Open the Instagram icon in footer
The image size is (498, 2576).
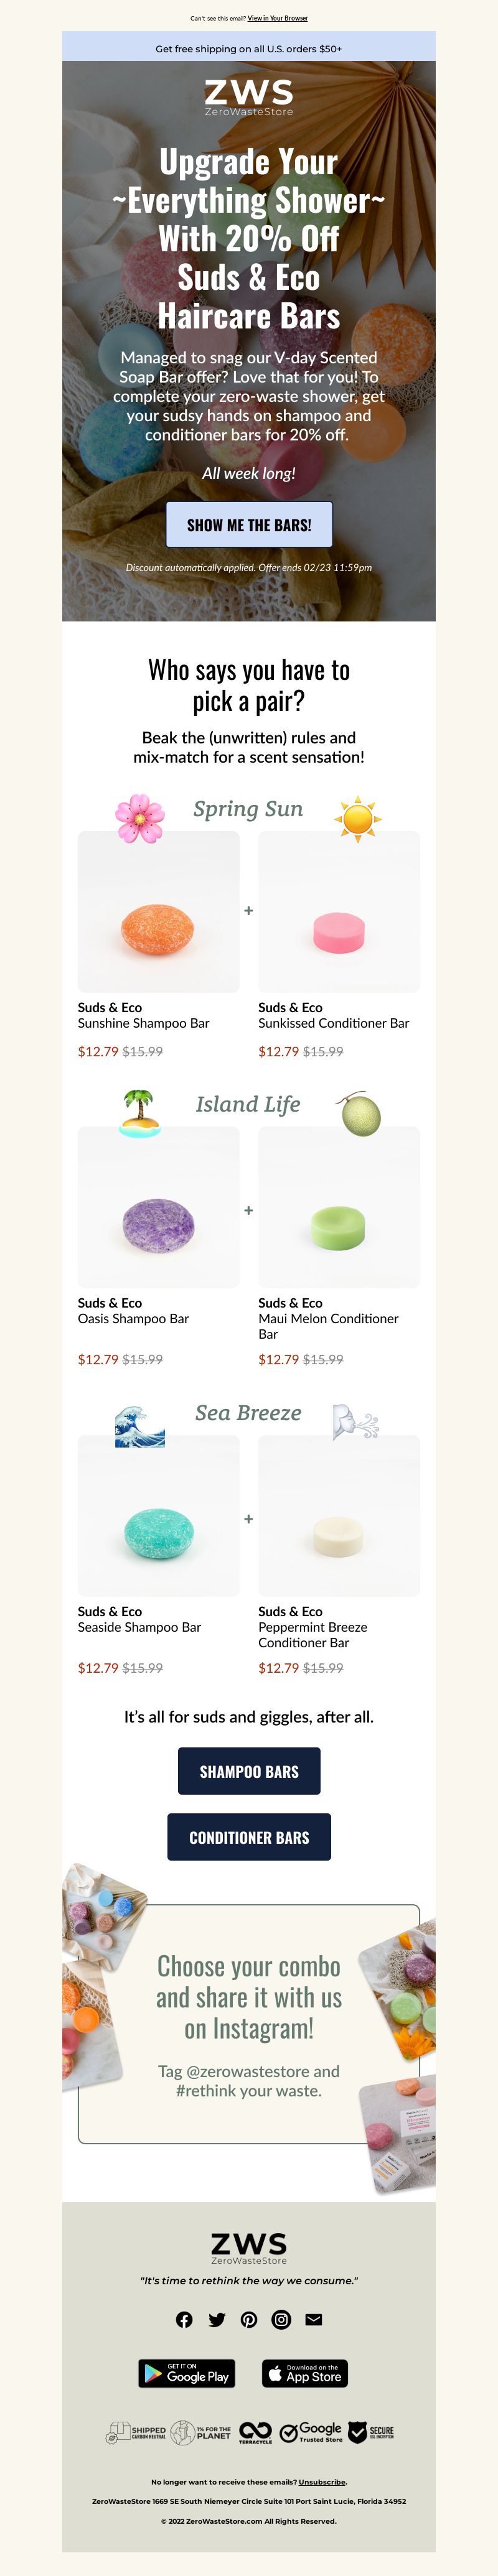[x=281, y=2319]
